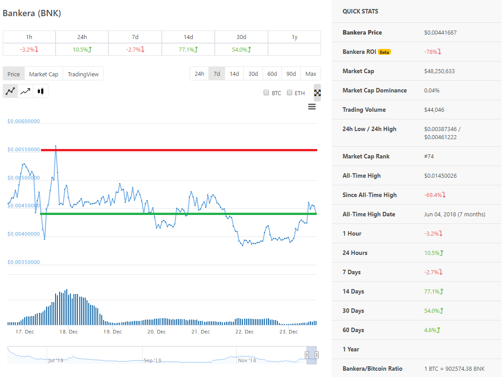Image resolution: width=502 pixels, height=377 pixels.
Task: Switch to the Market Cap tab
Action: point(43,74)
